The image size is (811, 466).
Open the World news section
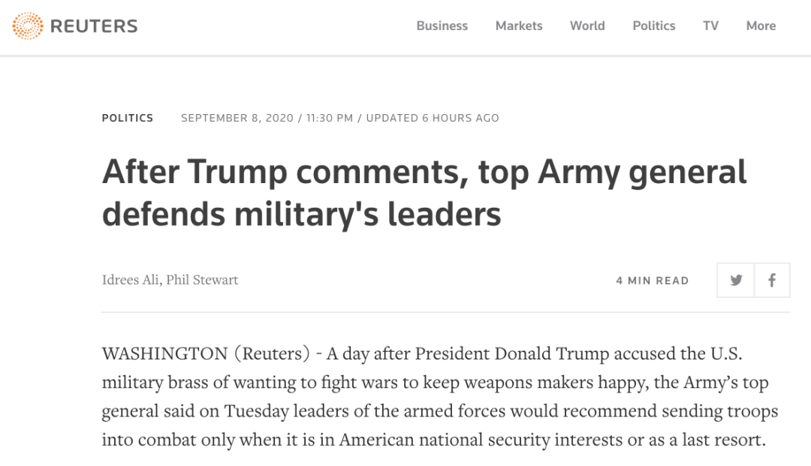click(x=587, y=26)
